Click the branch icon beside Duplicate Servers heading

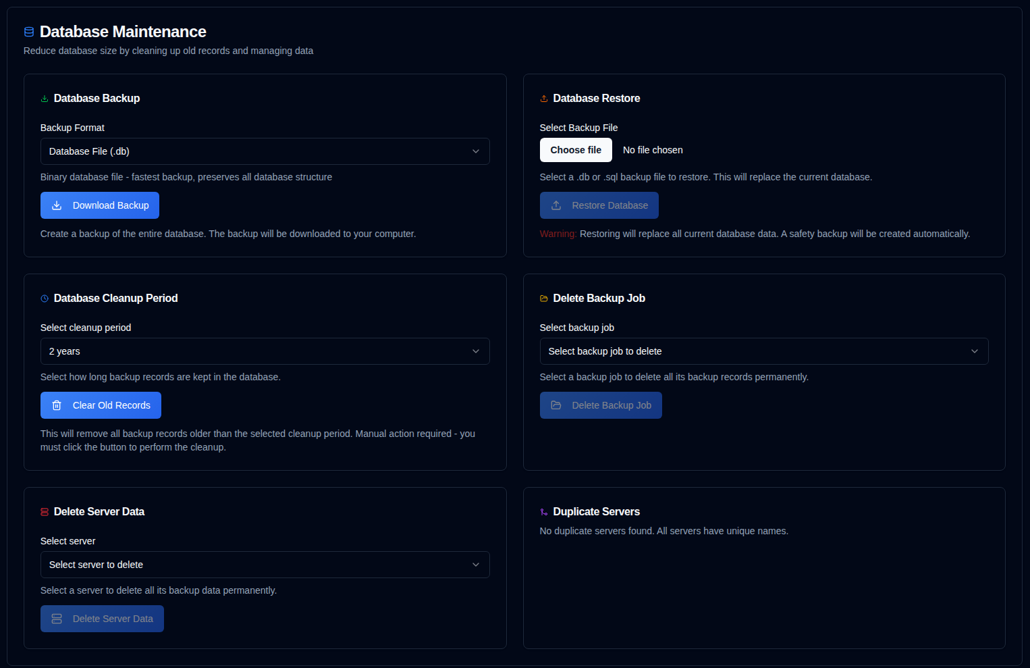point(544,512)
